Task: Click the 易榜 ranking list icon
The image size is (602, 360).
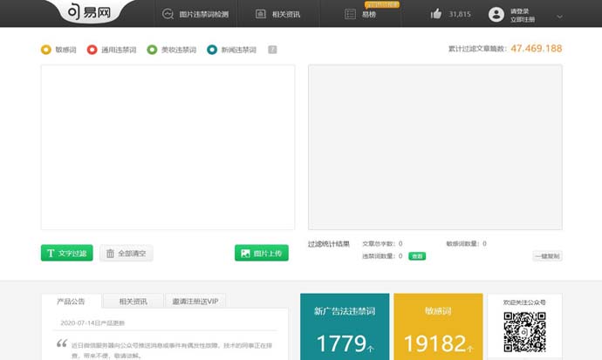Action: click(x=350, y=14)
